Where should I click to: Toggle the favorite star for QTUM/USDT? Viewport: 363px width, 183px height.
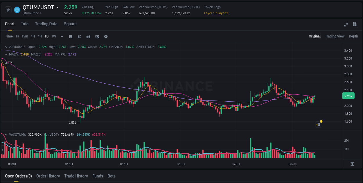point(8,10)
